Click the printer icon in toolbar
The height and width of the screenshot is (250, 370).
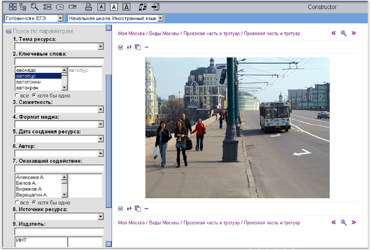coord(88,7)
